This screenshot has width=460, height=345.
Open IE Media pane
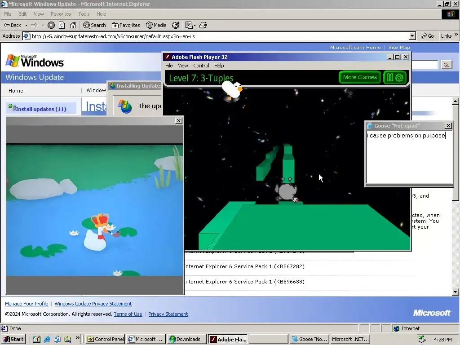tap(156, 25)
